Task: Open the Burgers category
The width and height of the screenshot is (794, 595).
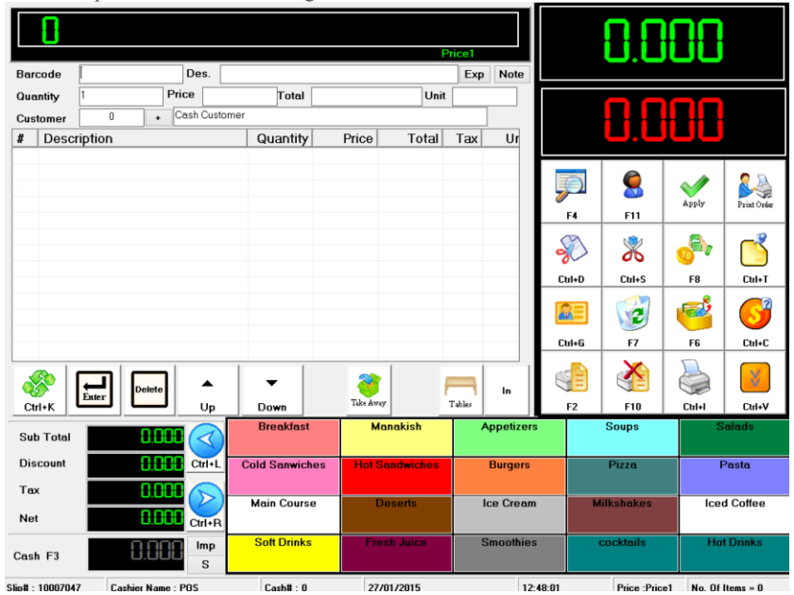Action: (509, 476)
